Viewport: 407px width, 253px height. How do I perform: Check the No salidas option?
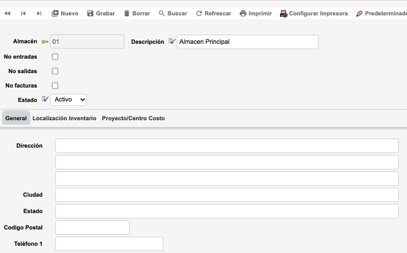point(55,71)
